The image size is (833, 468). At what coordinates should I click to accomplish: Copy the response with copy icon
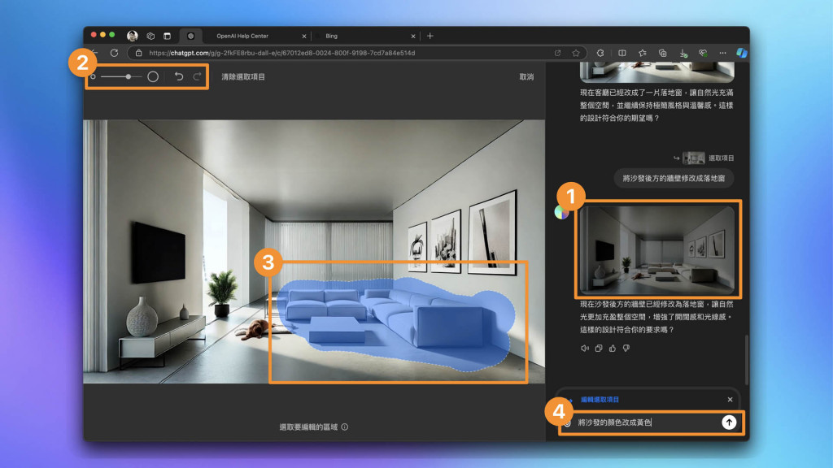point(599,348)
